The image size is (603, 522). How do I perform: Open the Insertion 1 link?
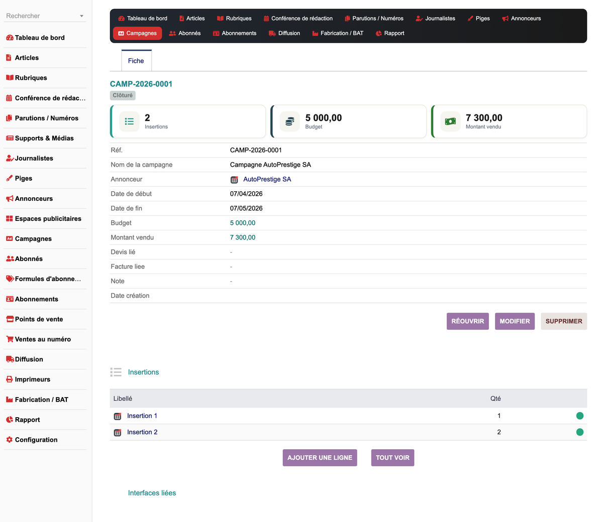tap(142, 416)
